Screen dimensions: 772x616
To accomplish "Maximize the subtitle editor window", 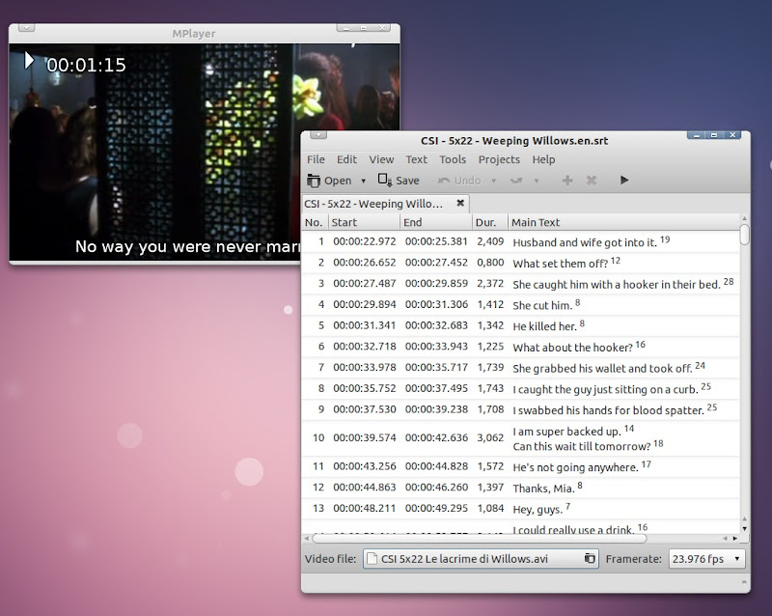I will (714, 135).
